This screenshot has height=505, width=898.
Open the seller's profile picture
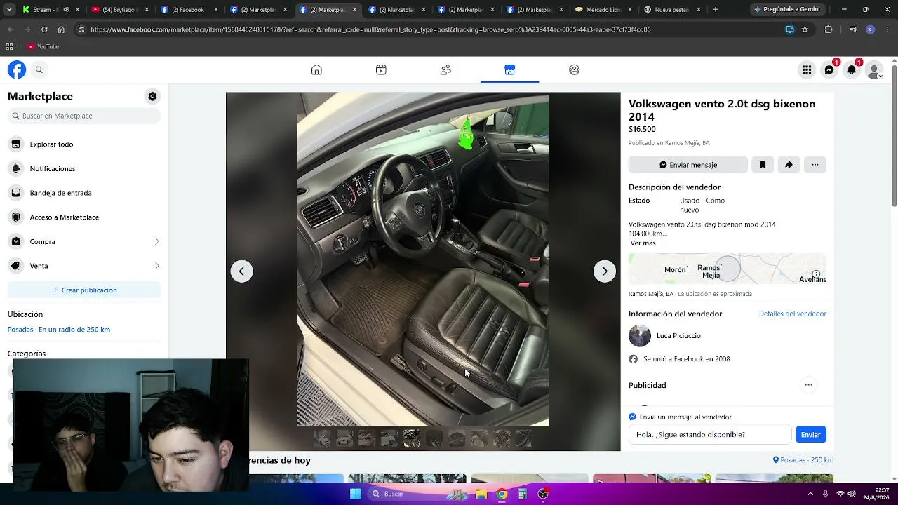pos(640,336)
